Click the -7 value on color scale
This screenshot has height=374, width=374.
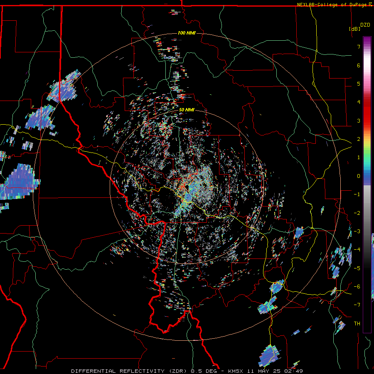pos(357,305)
